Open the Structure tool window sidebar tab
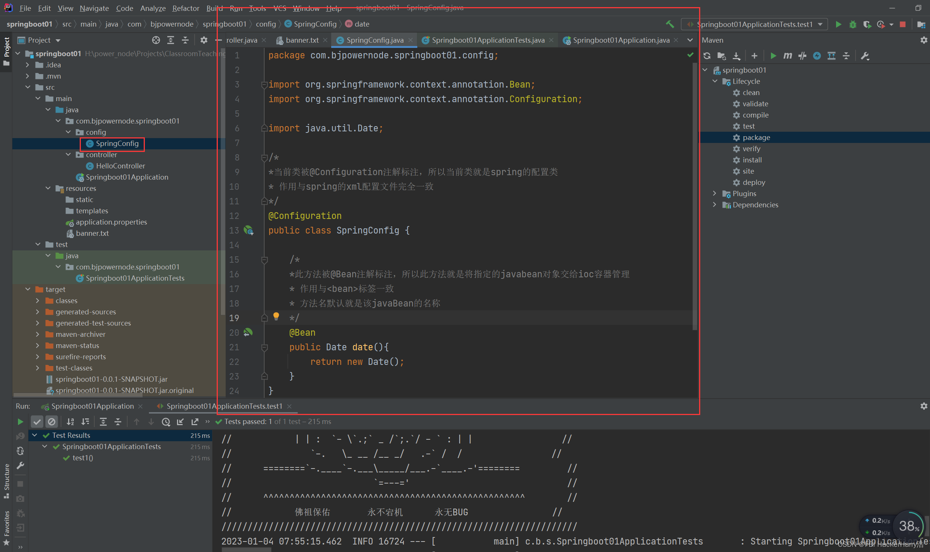The image size is (930, 552). point(6,481)
